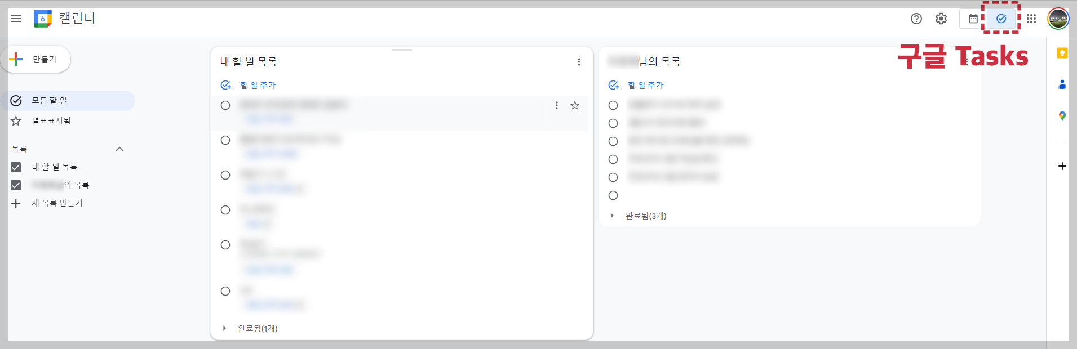Get add-ons with plus icon
This screenshot has height=349, width=1077.
coord(1062,166)
